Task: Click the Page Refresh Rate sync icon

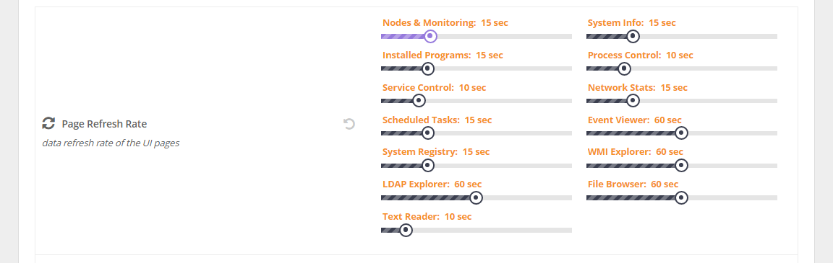Action: 48,123
